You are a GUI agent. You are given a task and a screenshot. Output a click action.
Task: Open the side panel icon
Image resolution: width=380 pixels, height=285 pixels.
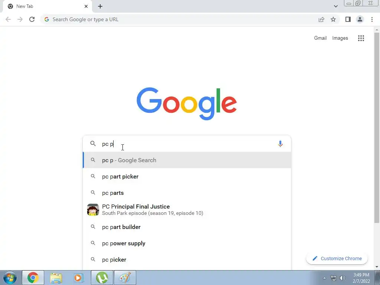point(348,19)
